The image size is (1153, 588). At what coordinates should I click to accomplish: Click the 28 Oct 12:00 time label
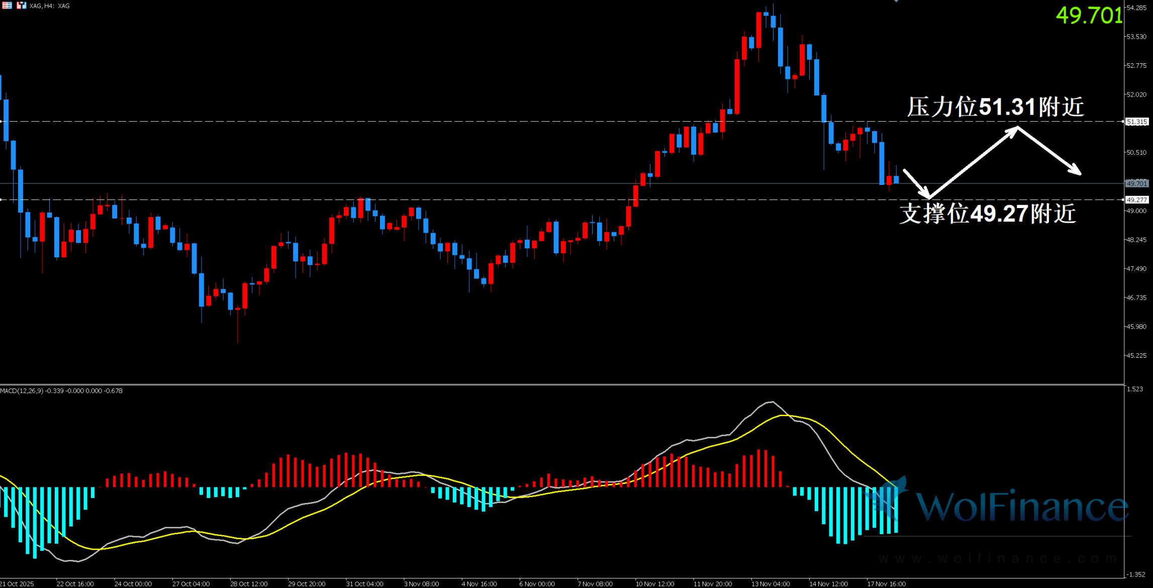click(x=249, y=583)
